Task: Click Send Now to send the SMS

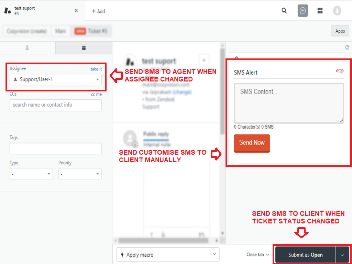Action: click(x=252, y=143)
